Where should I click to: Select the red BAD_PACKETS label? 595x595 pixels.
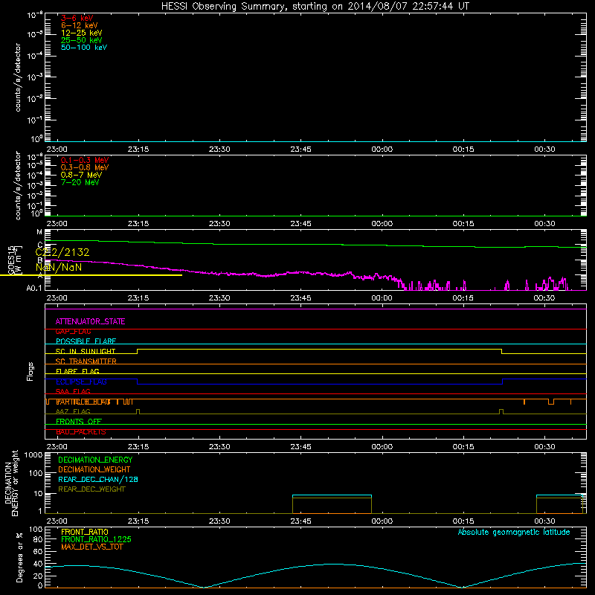[x=81, y=432]
